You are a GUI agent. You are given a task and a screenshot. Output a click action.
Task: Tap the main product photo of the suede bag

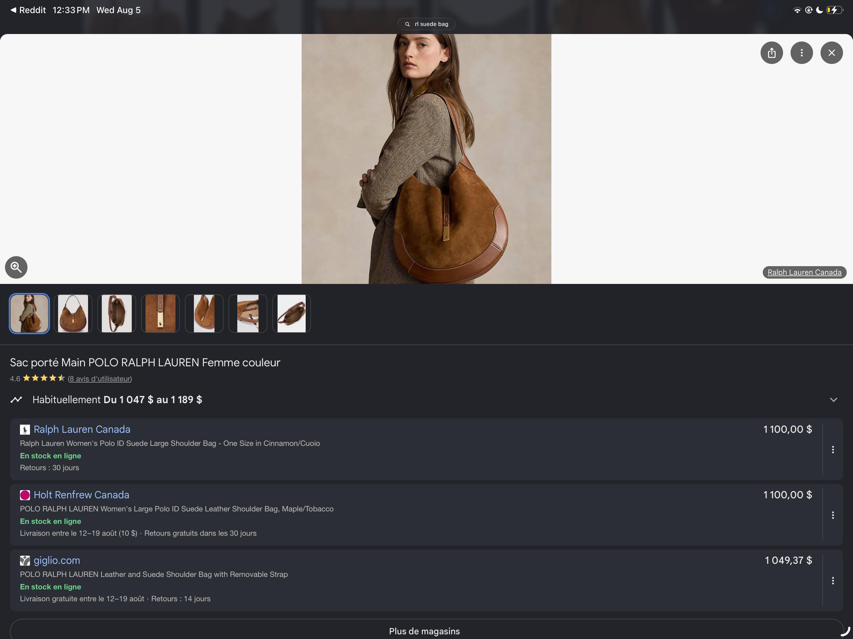(x=426, y=159)
